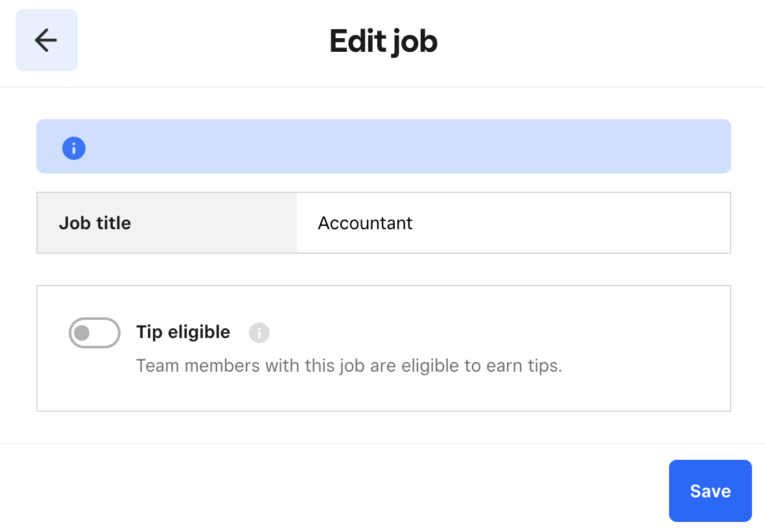Open the back navigation arrow at top left
Image resolution: width=765 pixels, height=531 pixels.
coord(46,40)
